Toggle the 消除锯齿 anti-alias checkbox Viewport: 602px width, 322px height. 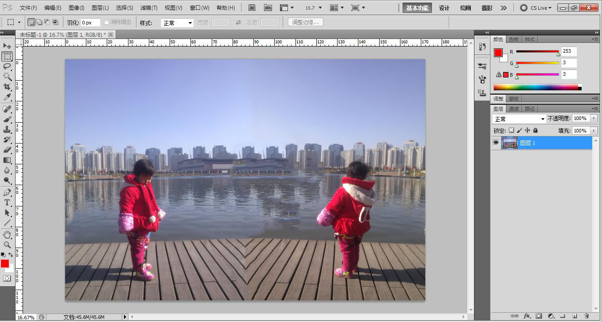[x=106, y=22]
